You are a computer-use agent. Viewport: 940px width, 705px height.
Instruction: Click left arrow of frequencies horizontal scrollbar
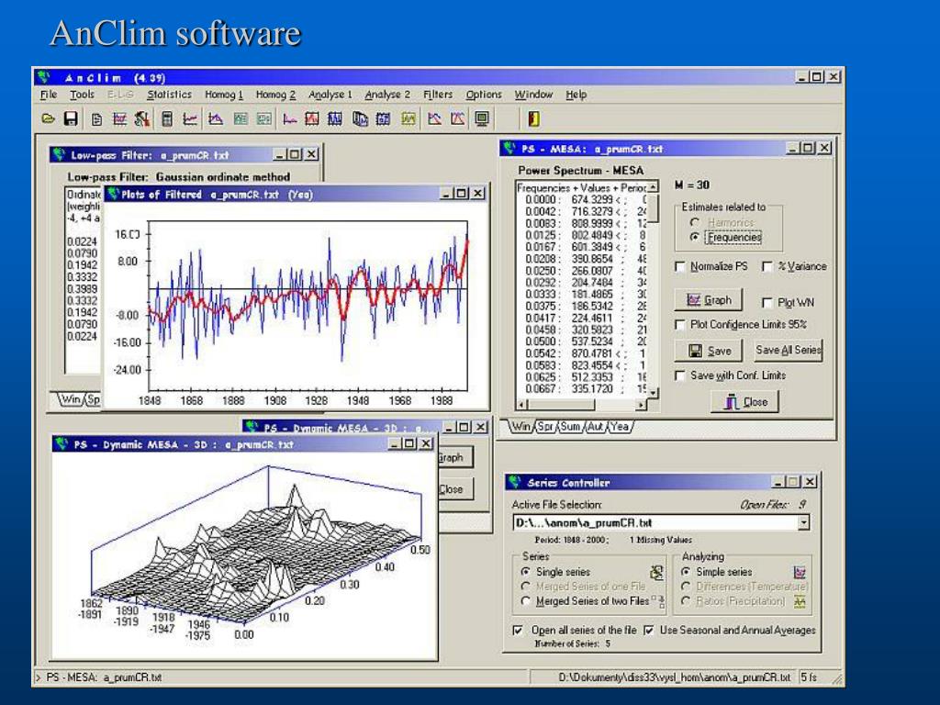pyautogui.click(x=522, y=405)
